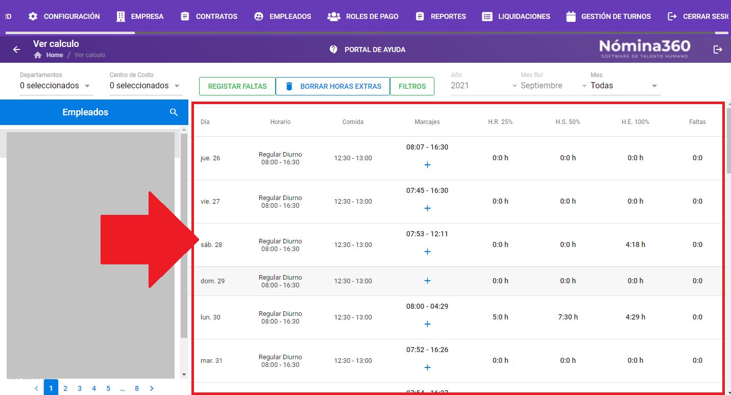
Task: Click the Home house icon in breadcrumb
Action: [x=37, y=55]
